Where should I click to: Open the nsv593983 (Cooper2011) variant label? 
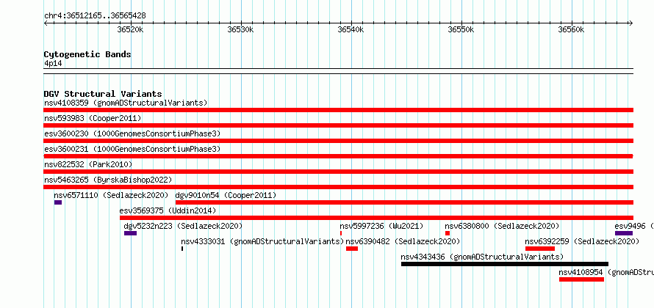point(93,118)
